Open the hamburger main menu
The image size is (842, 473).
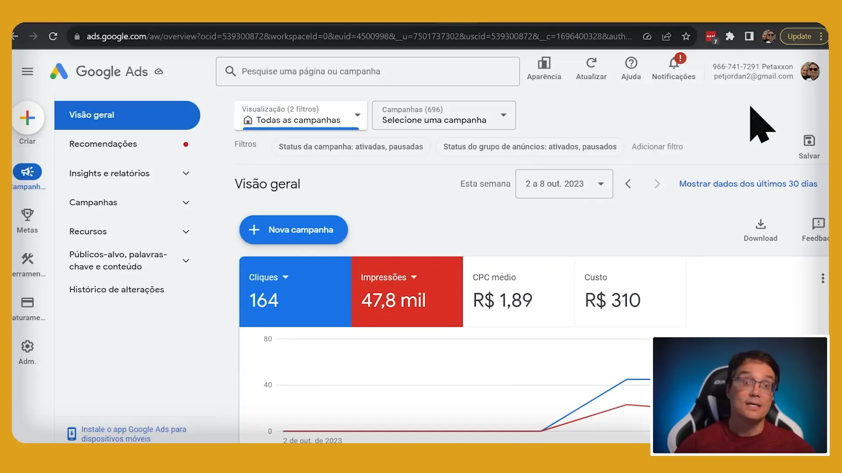27,71
